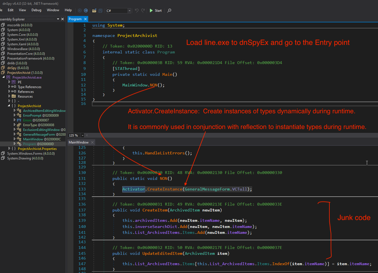
Task: Click the ProjectArchivist namespace in code
Action: (x=137, y=36)
